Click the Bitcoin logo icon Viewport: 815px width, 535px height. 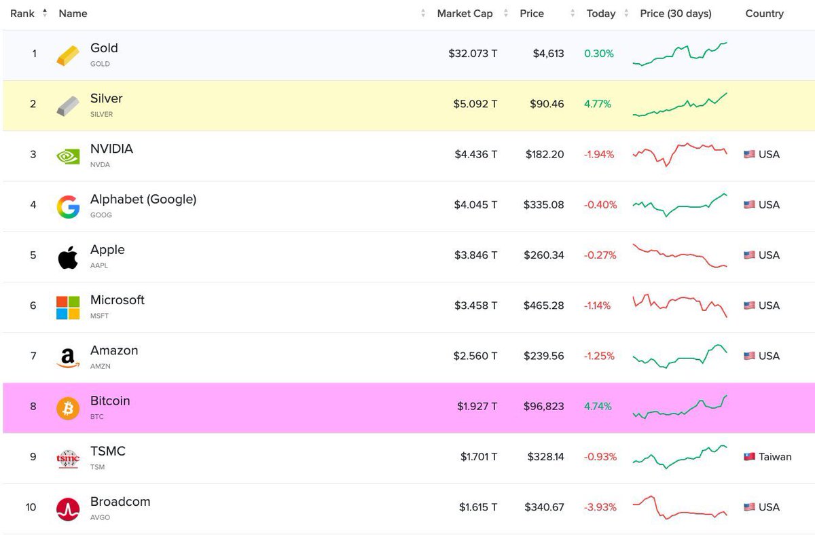click(68, 408)
